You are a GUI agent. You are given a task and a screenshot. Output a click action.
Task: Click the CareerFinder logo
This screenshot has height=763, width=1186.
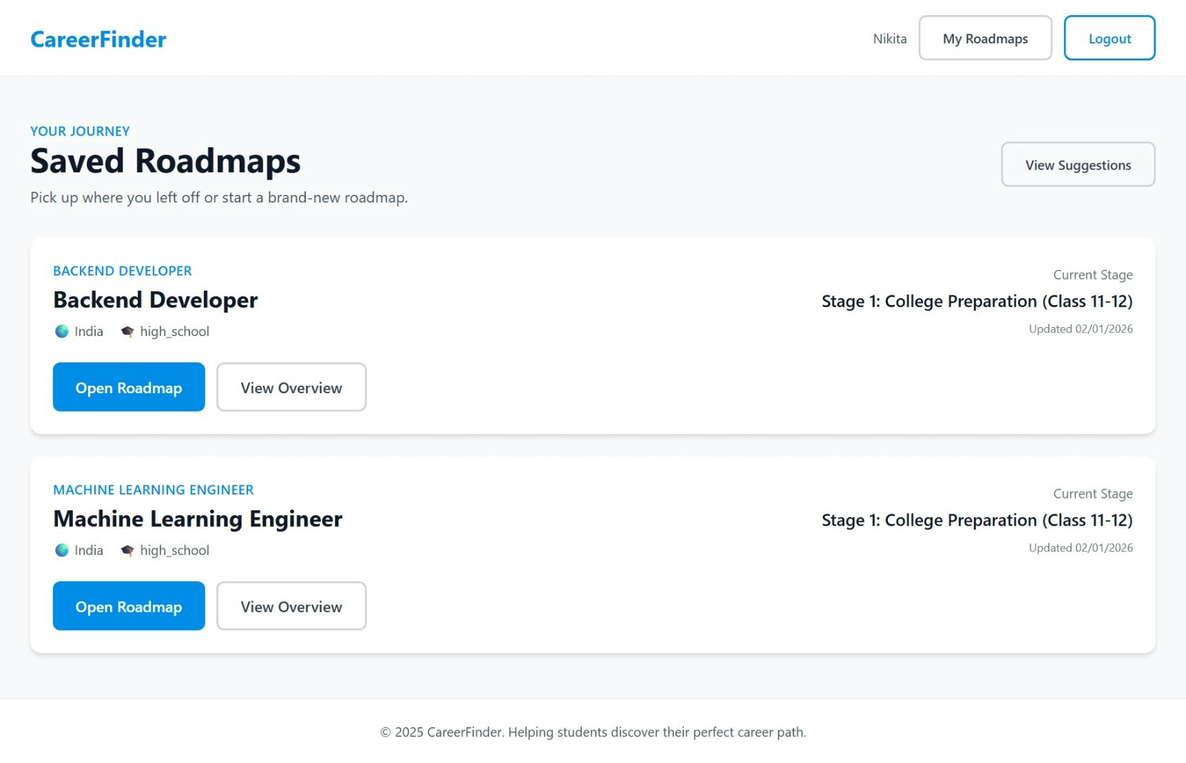coord(97,39)
